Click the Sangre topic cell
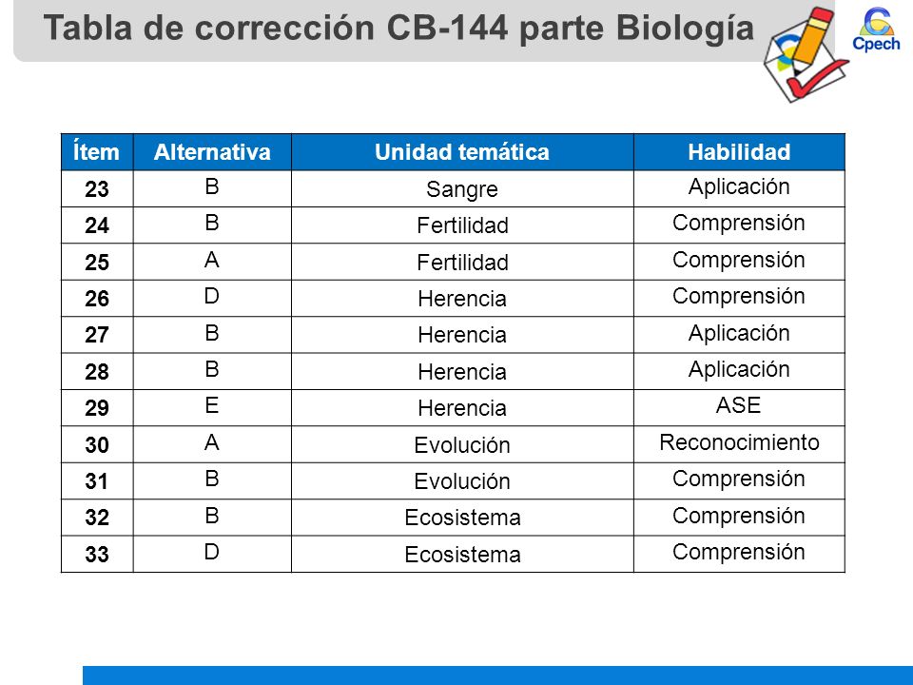Viewport: 913px width, 685px height. pos(462,188)
